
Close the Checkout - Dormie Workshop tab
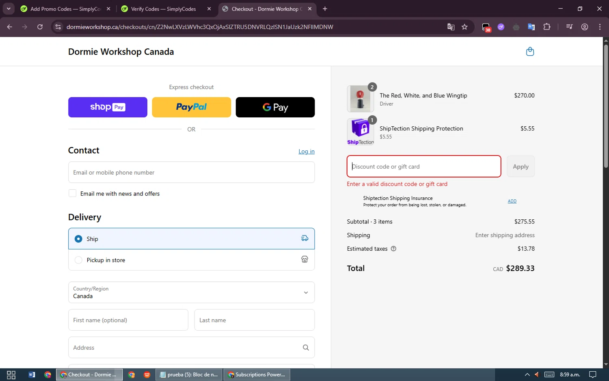[310, 9]
